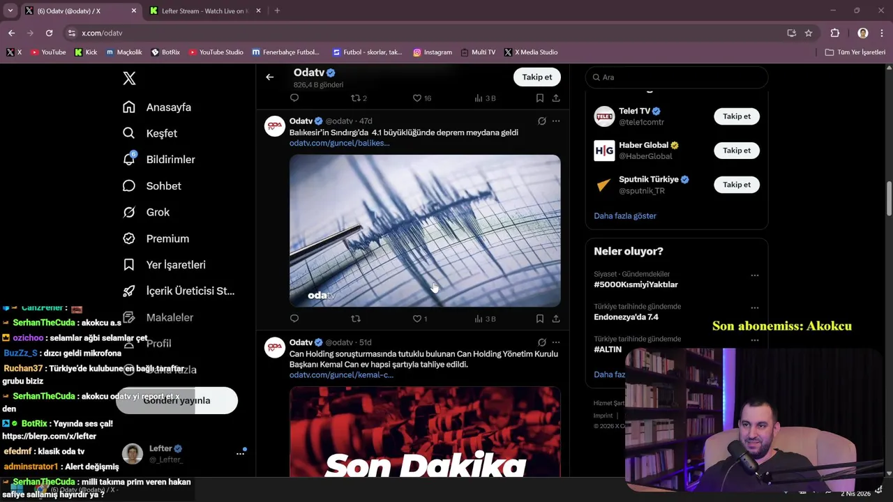Follow Sputnik Türkiye with Takip et

(x=737, y=185)
